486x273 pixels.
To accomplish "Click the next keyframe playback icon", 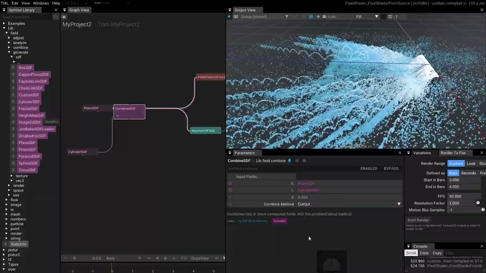I will coord(174,258).
